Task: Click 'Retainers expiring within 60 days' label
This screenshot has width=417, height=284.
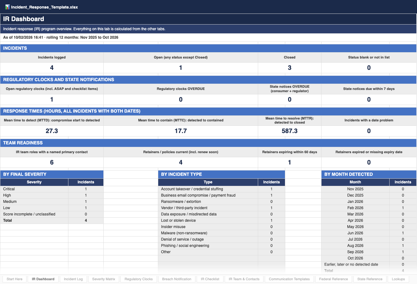Action: coord(290,152)
